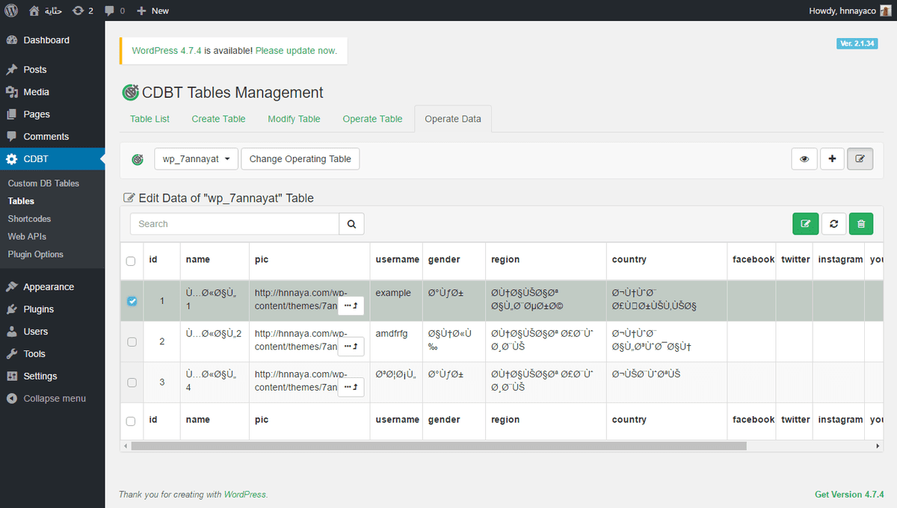897x508 pixels.
Task: Open the wp_7annayat table dropdown
Action: (x=196, y=159)
